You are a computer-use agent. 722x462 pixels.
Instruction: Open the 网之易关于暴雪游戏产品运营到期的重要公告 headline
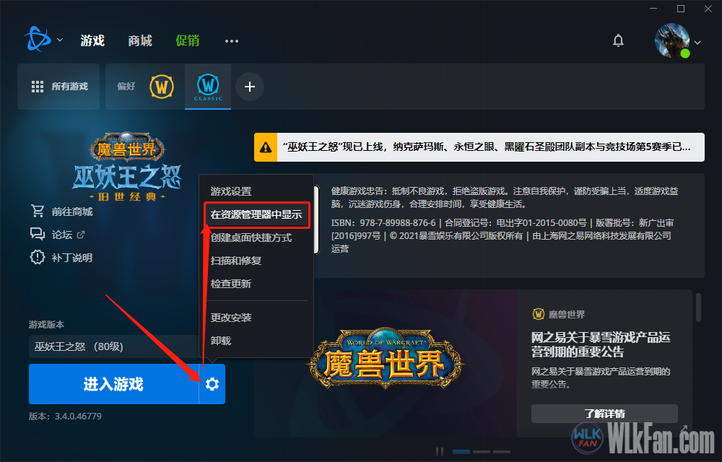tap(601, 344)
